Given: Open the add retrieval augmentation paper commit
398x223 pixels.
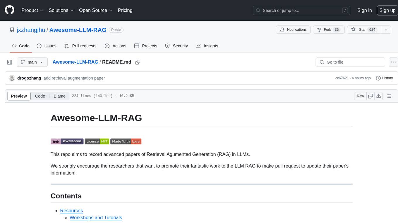Looking at the screenshot, I should [x=74, y=78].
